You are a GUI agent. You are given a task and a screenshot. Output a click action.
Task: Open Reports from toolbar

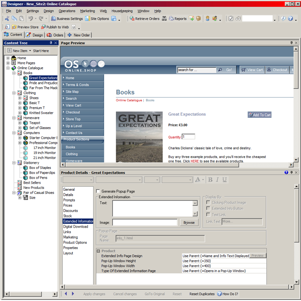coord(178,18)
